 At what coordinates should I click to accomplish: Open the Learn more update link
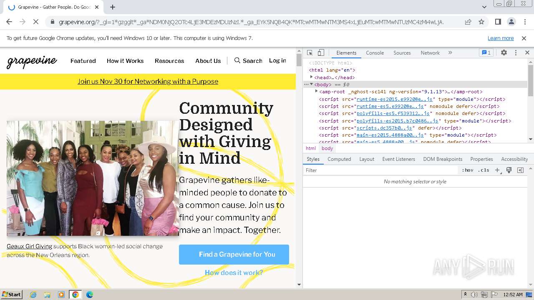click(501, 38)
